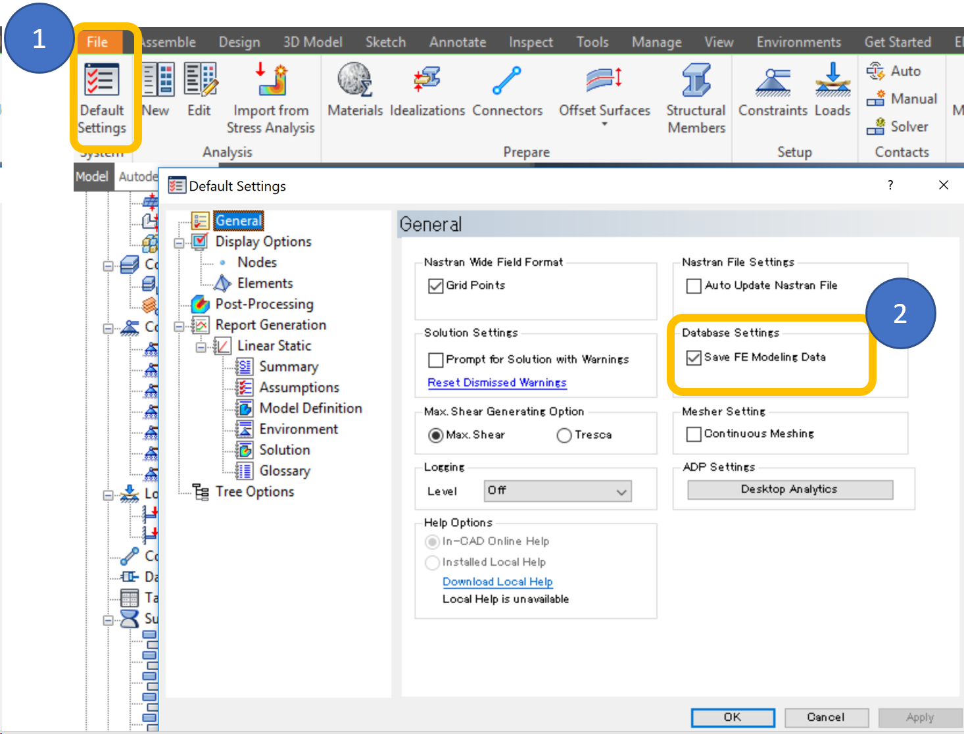Switch to the Tools ribbon tab
The image size is (964, 734).
coord(591,41)
